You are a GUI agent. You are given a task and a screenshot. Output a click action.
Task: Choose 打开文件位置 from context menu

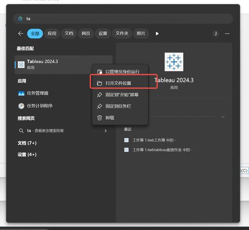pos(120,83)
